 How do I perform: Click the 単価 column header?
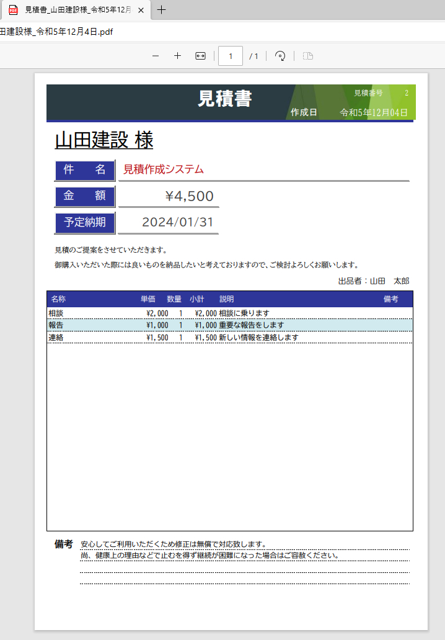(148, 299)
